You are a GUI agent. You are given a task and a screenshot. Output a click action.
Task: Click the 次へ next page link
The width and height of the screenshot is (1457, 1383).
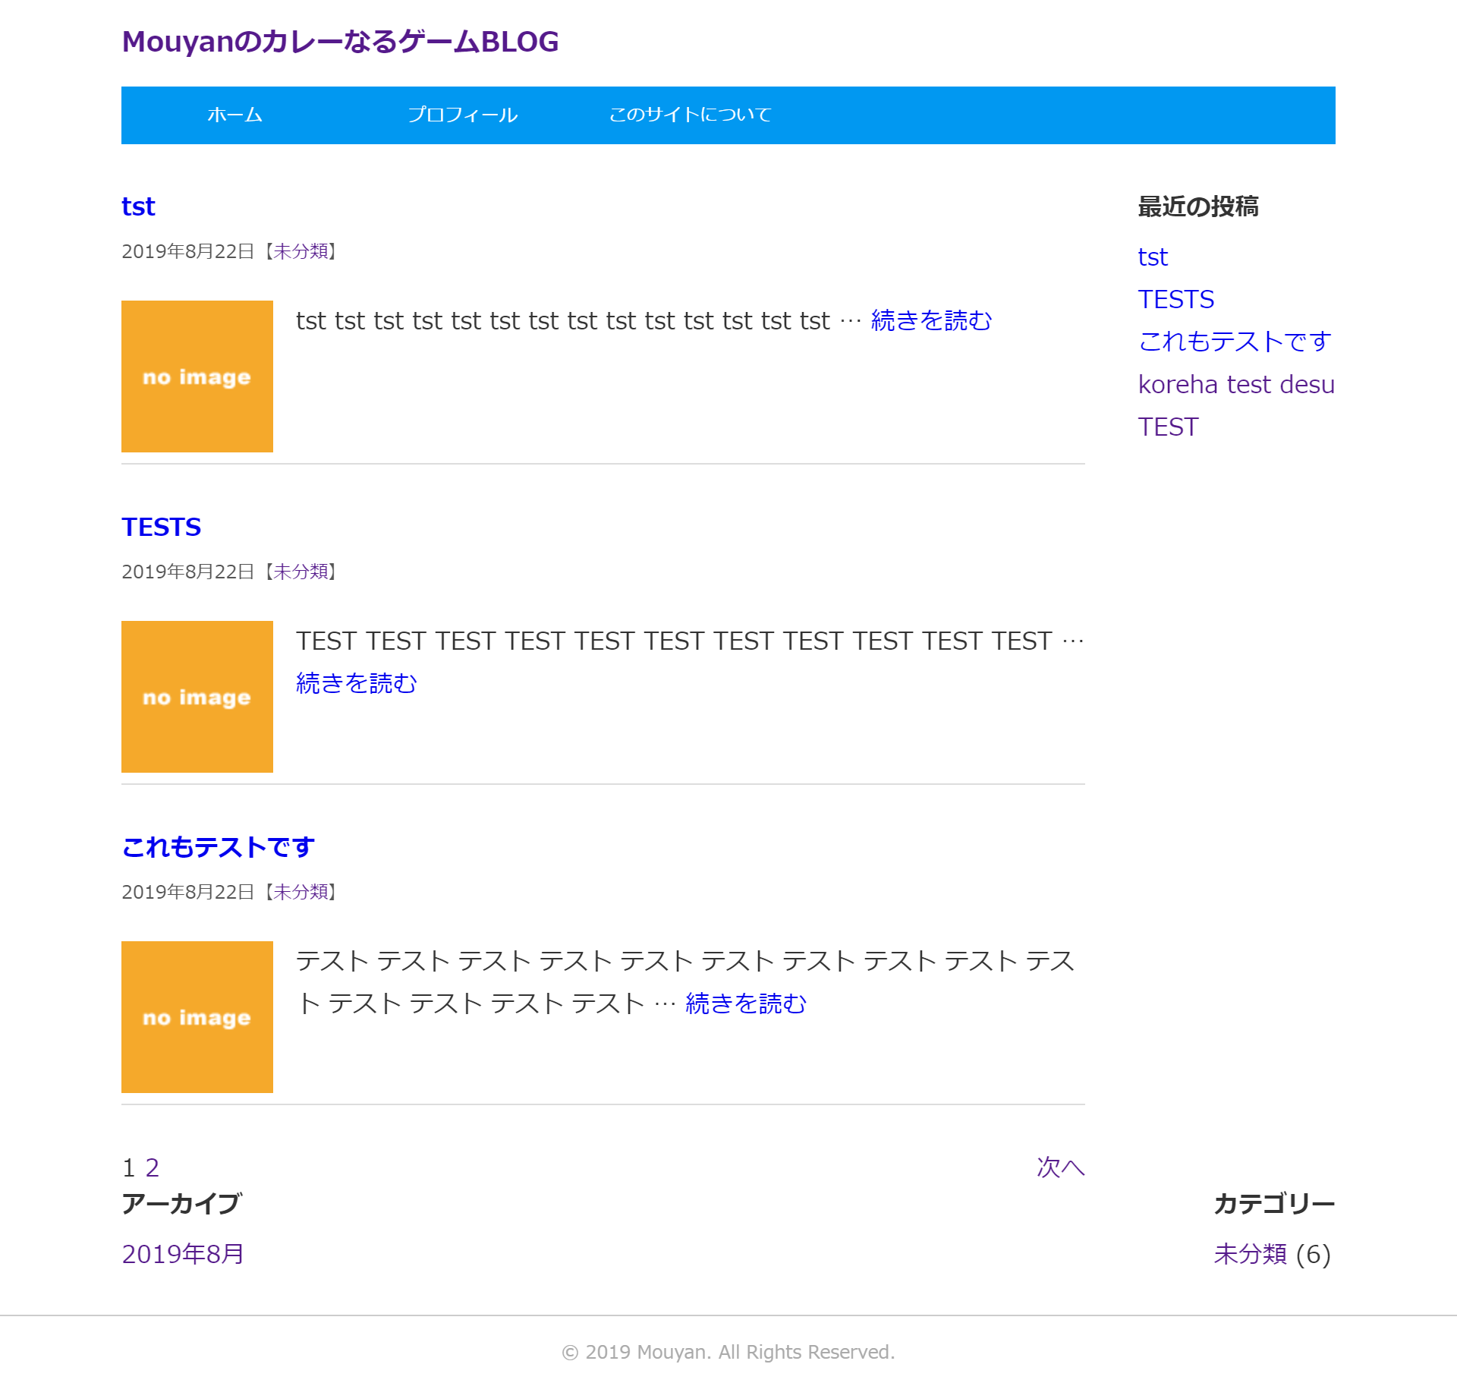coord(1060,1167)
